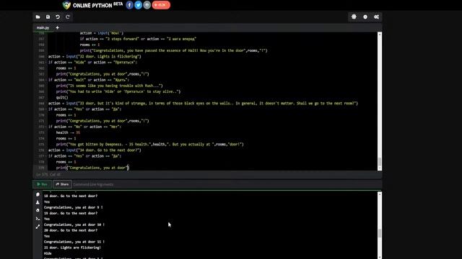462x259 pixels.
Task: Undo the last edit in the editor toolbar
Action: (58, 17)
